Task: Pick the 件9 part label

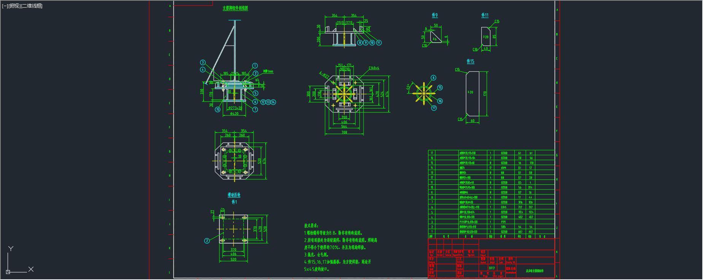Action: [x=435, y=15]
